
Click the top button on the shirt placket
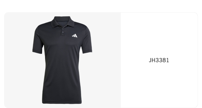(62, 29)
